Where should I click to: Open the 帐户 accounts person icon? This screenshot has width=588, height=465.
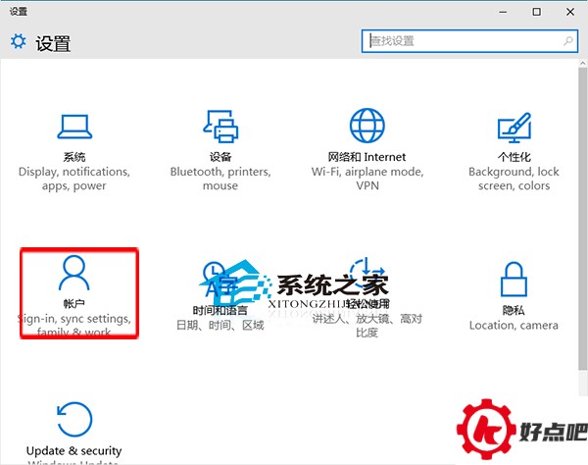(73, 273)
